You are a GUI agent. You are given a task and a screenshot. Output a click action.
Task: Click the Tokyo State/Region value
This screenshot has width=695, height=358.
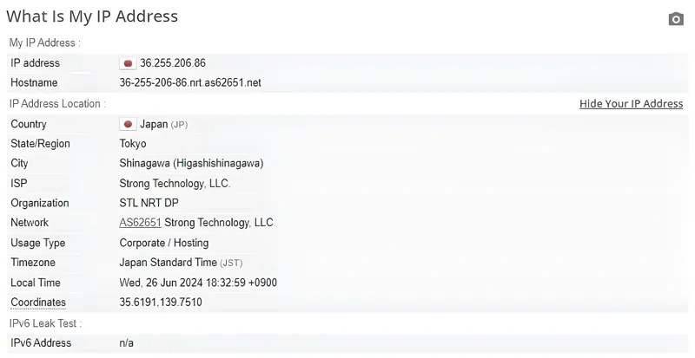click(133, 144)
